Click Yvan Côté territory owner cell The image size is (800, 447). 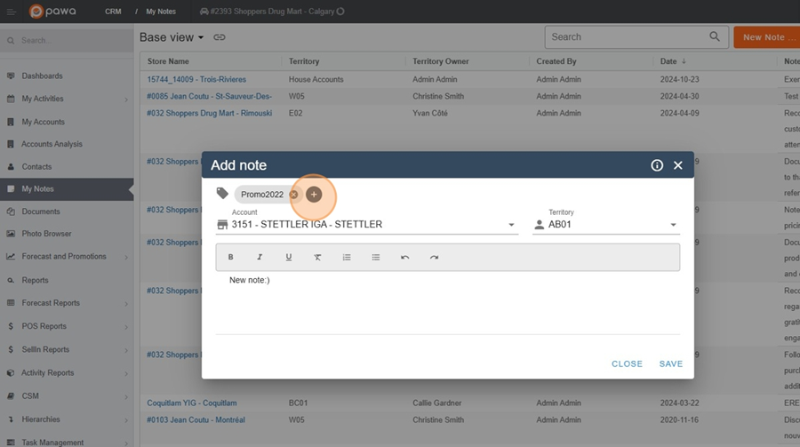[429, 113]
